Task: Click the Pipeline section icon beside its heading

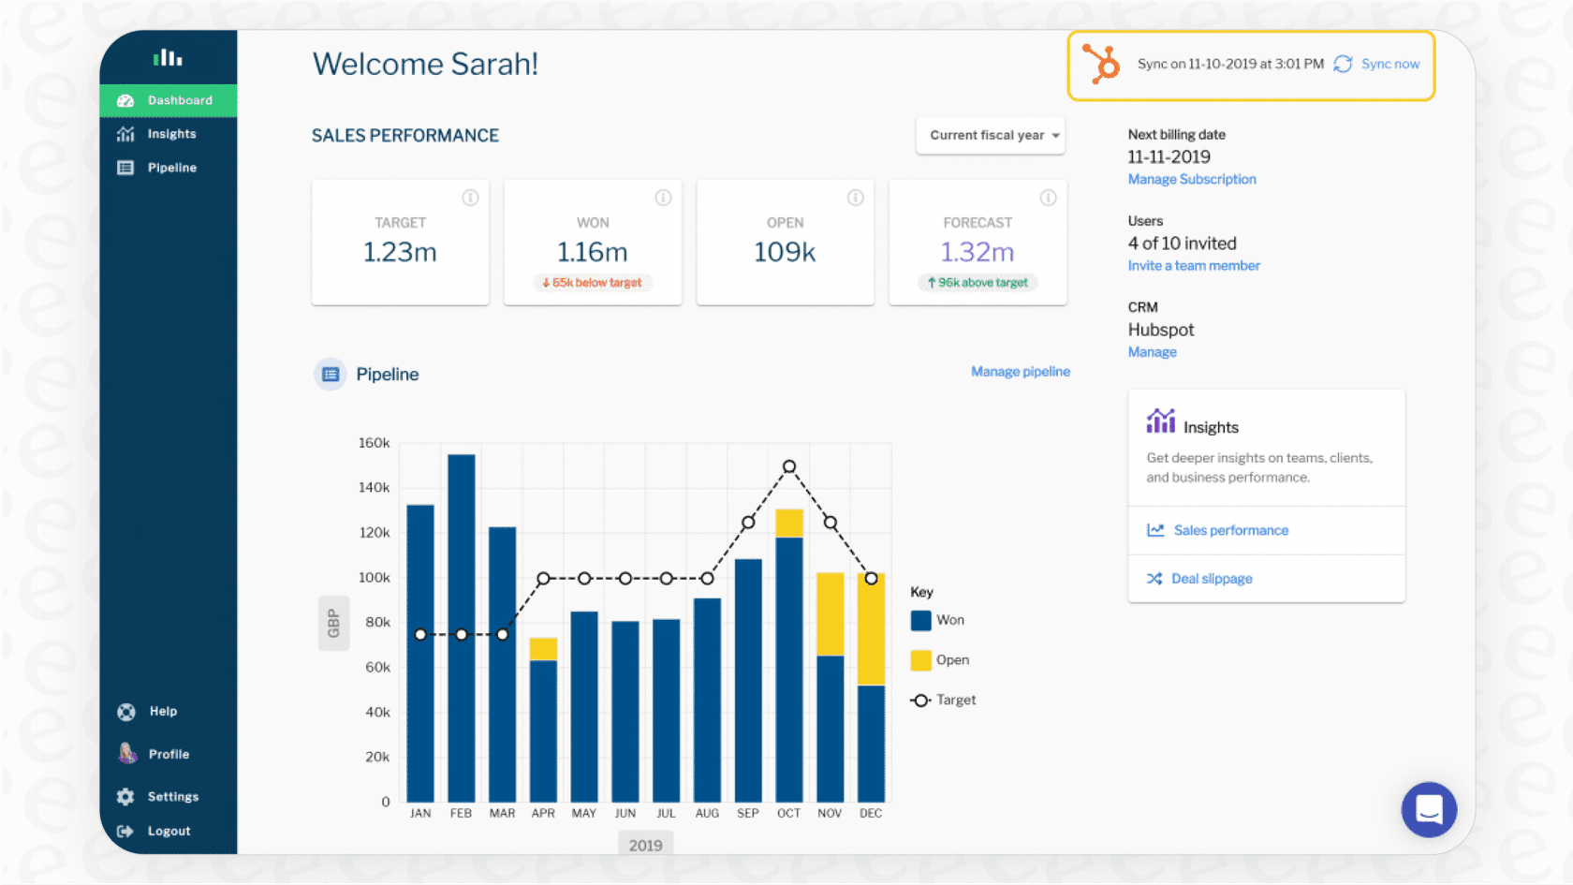Action: click(x=330, y=374)
